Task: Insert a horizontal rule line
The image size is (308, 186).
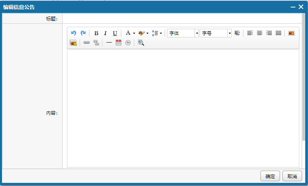Action: [109, 43]
